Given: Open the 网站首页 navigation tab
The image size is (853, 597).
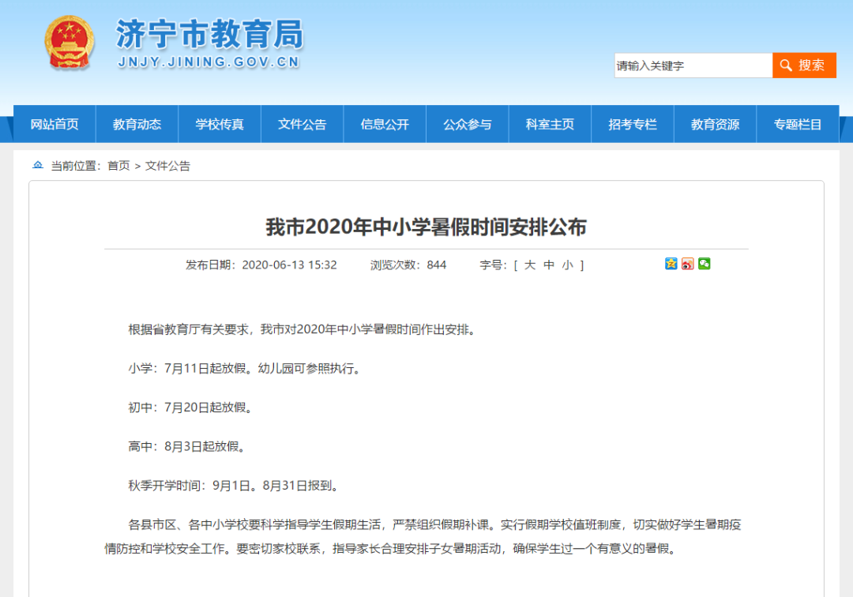Looking at the screenshot, I should coord(54,124).
